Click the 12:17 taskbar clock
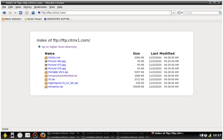The height and width of the screenshot is (140, 223). point(217,135)
